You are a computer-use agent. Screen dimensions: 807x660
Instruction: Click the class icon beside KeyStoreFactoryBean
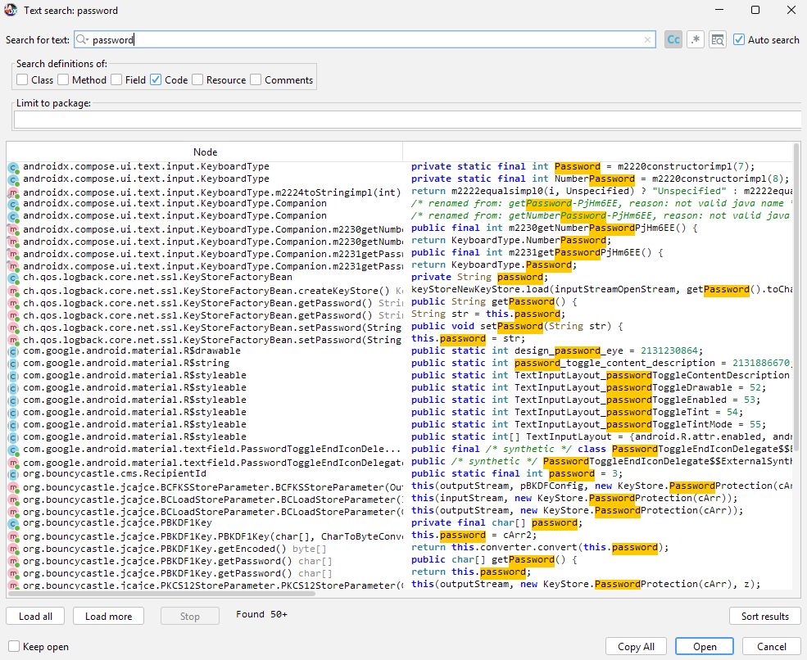click(13, 278)
